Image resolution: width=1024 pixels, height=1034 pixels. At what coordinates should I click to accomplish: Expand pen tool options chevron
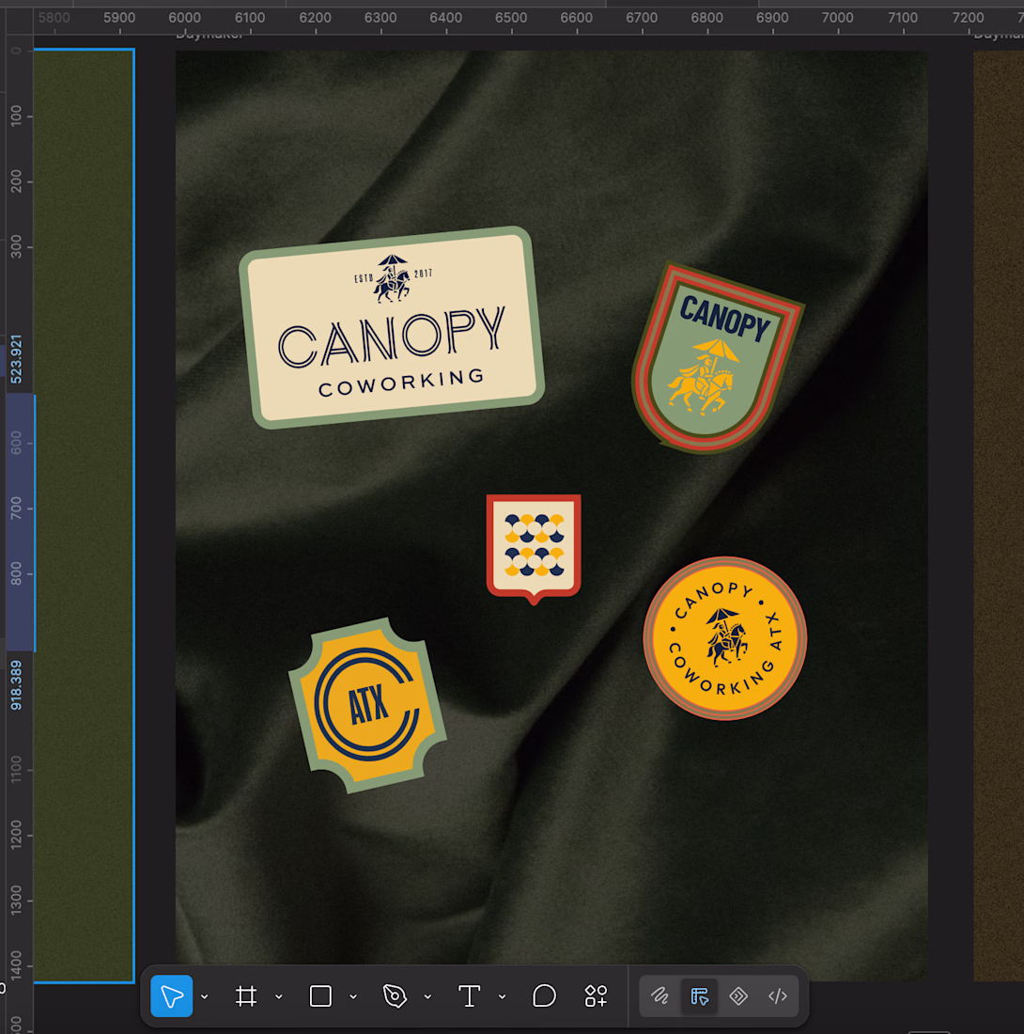click(x=427, y=996)
